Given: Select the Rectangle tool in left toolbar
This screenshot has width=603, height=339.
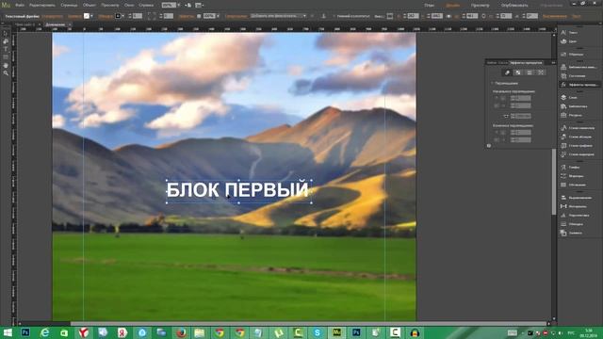Looking at the screenshot, I should [x=6, y=56].
